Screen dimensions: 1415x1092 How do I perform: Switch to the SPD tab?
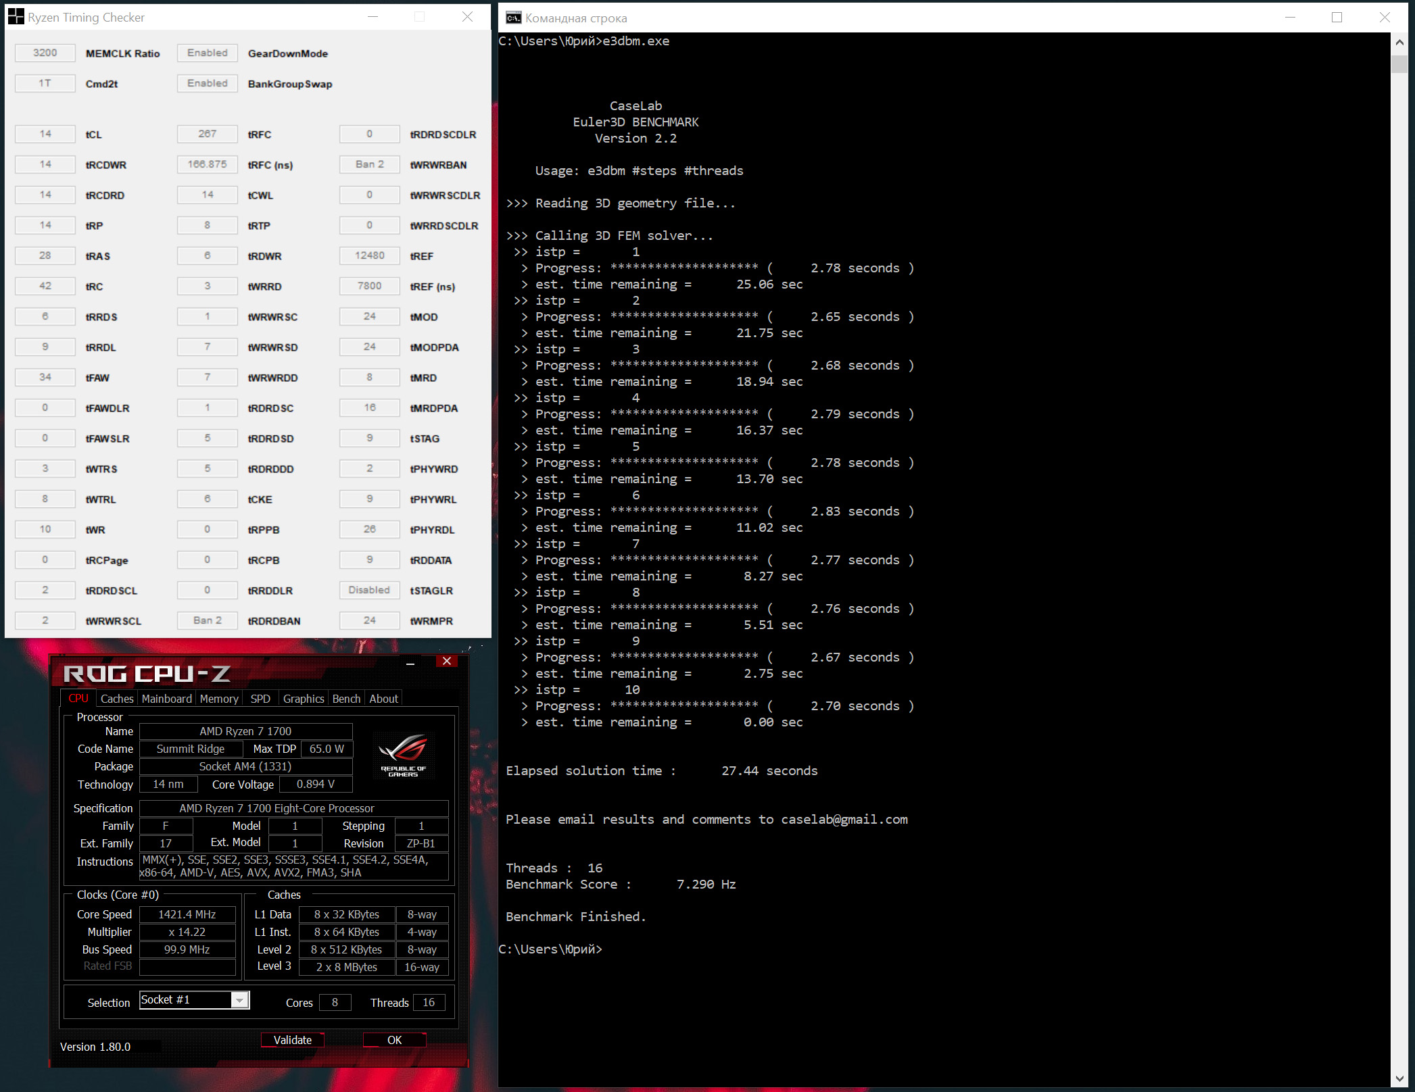[x=260, y=699]
